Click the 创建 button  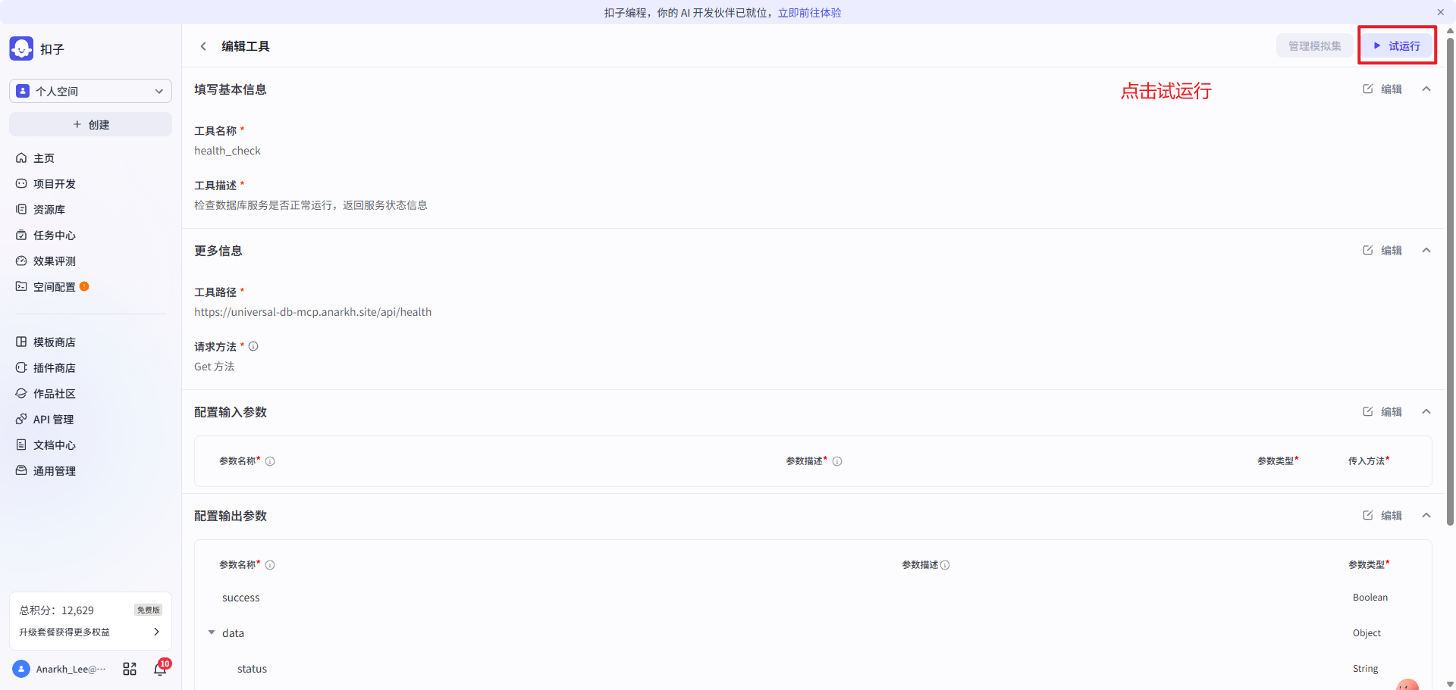tap(90, 124)
